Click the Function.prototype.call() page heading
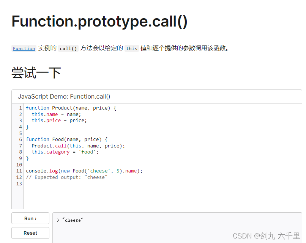Image resolution: width=306 pixels, height=243 pixels. click(x=99, y=21)
